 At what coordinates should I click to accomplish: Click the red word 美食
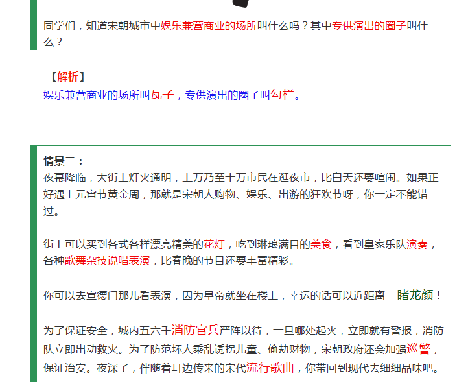[x=321, y=245]
